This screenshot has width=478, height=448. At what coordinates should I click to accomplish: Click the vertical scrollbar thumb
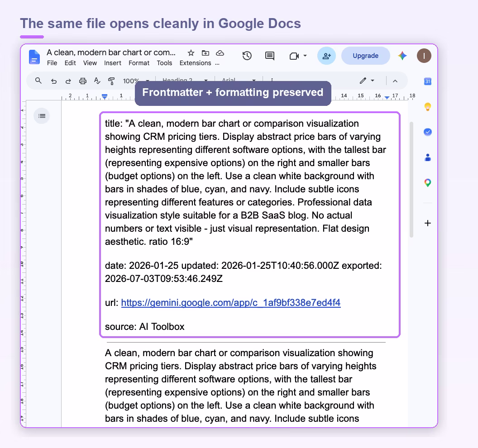pyautogui.click(x=411, y=180)
